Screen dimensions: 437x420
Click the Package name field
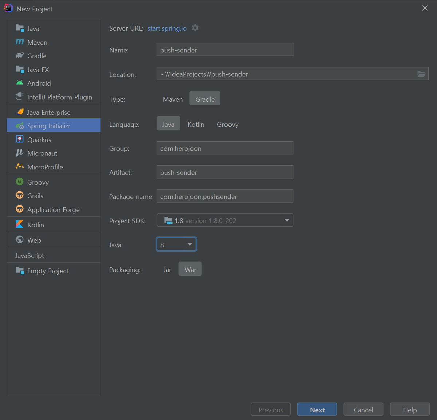pos(225,196)
